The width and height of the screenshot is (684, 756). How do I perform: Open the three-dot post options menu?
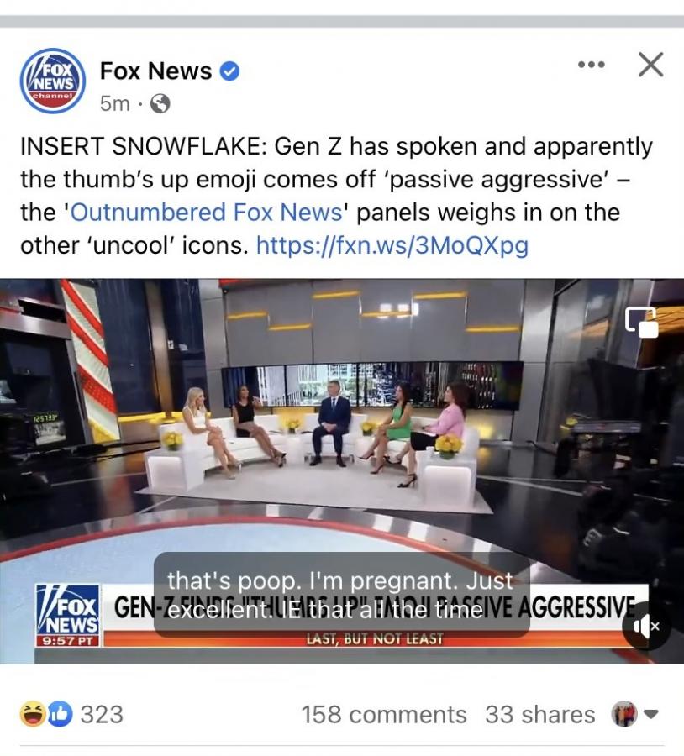(592, 64)
